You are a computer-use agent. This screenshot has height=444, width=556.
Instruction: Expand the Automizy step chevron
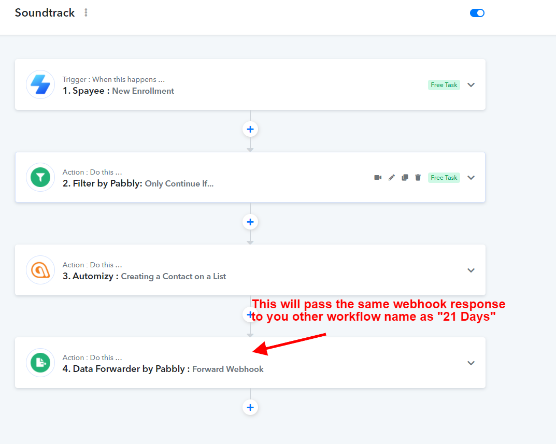click(x=471, y=270)
